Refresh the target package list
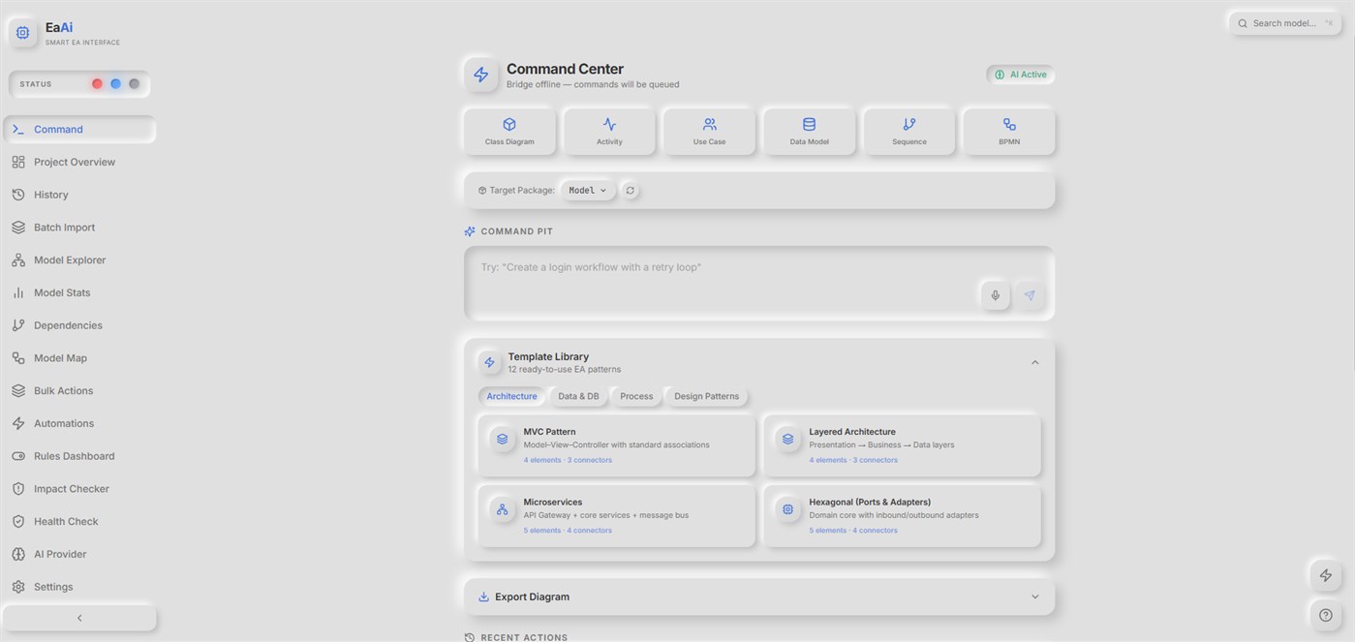The width and height of the screenshot is (1355, 642). [631, 191]
